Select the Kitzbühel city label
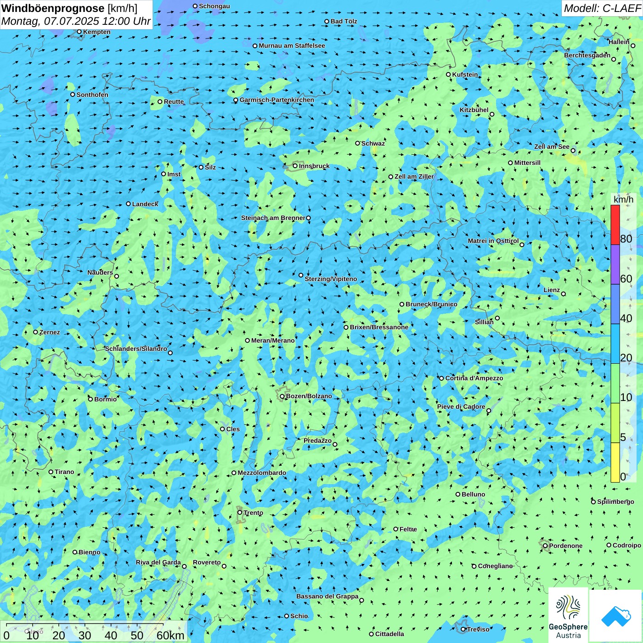 [x=474, y=110]
